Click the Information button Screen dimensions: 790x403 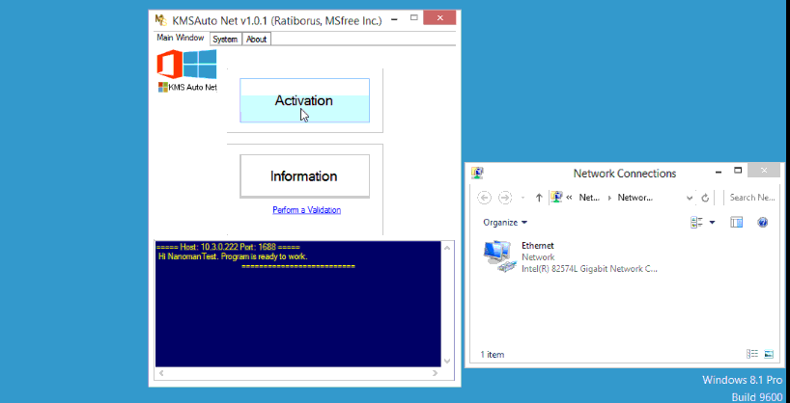(x=304, y=176)
